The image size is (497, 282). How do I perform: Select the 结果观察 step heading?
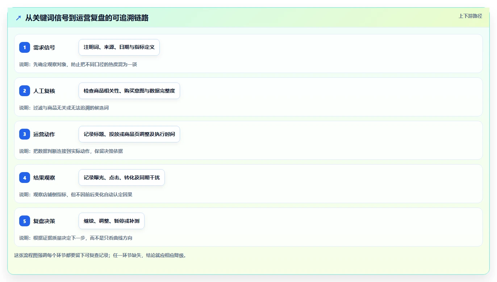click(44, 178)
